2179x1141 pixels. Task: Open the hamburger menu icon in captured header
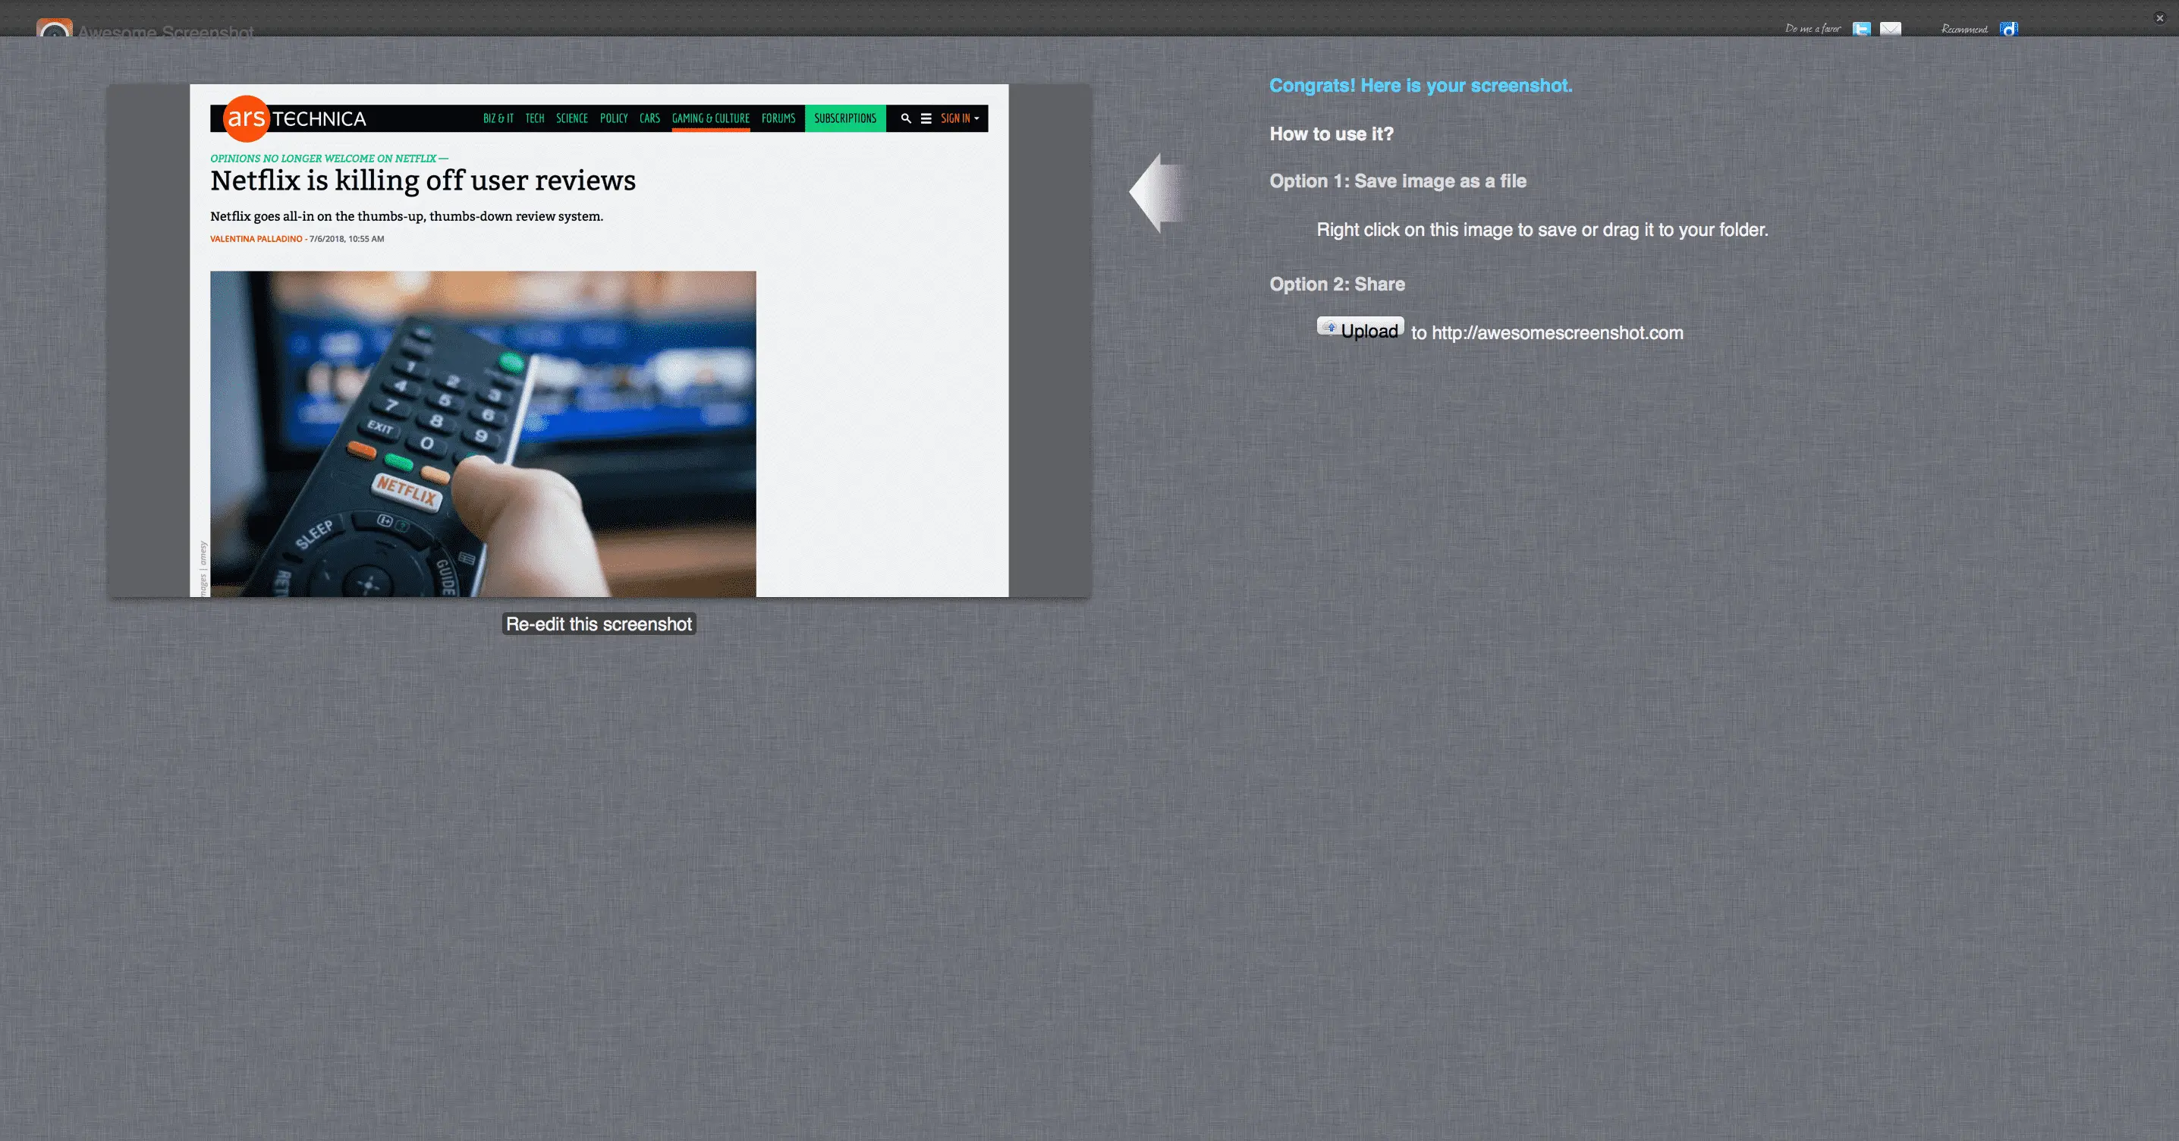coord(926,118)
